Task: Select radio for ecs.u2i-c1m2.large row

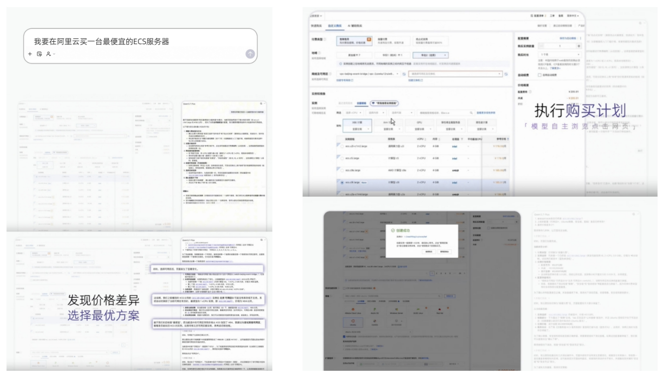Action: pos(342,146)
